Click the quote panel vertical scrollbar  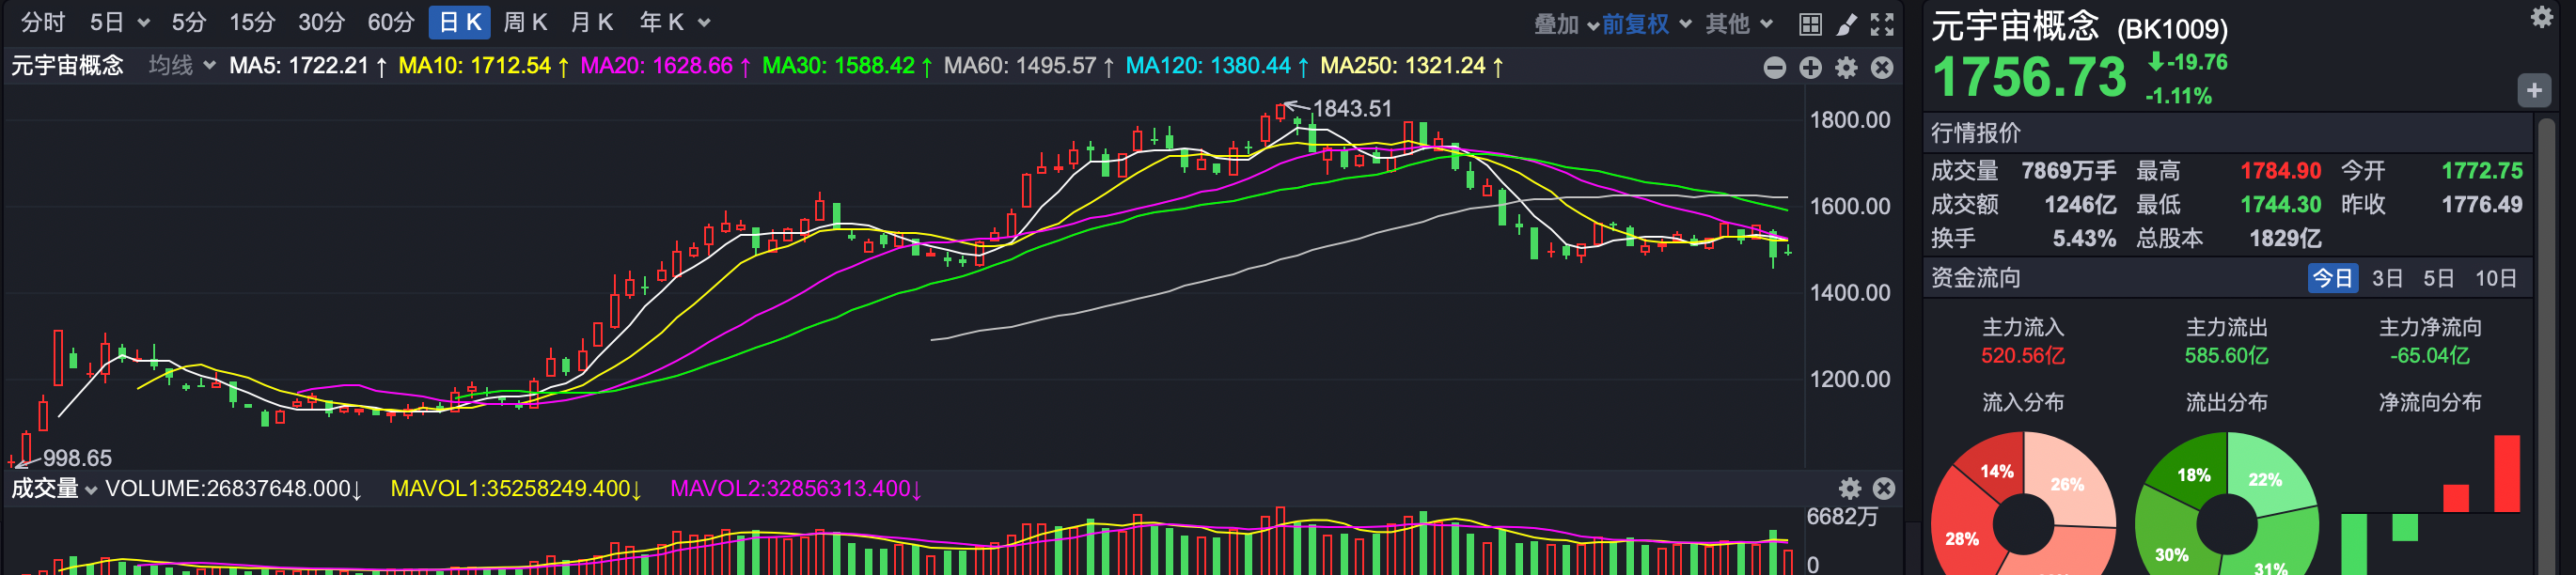[2545, 345]
